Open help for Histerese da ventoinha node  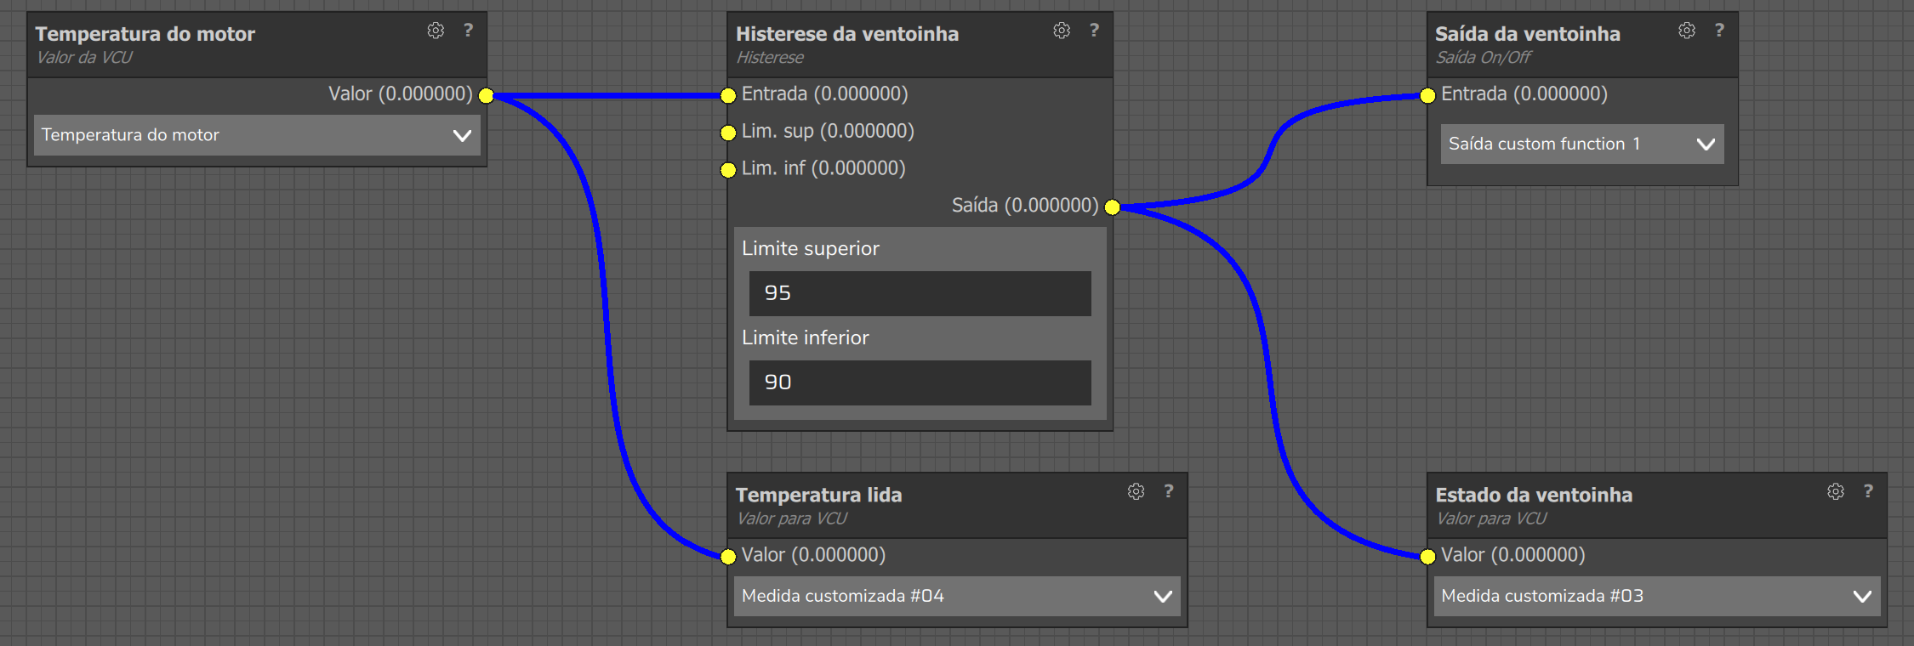click(x=1094, y=31)
